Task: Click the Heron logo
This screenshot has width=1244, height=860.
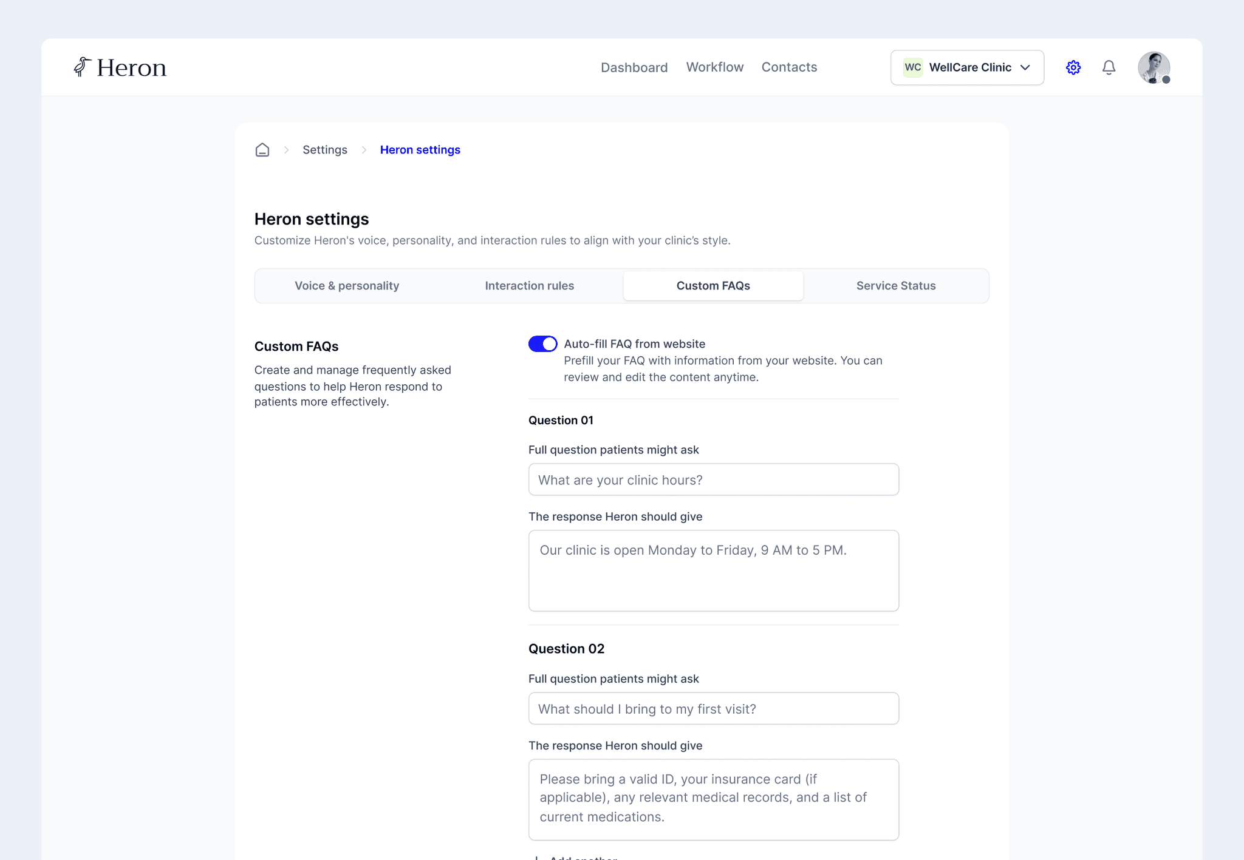Action: tap(120, 67)
